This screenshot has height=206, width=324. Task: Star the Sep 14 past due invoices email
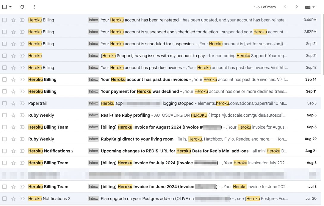(x=13, y=79)
